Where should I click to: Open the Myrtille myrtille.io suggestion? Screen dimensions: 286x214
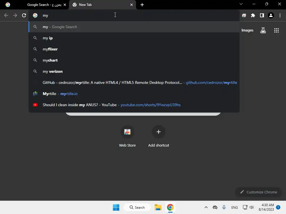tap(134, 94)
